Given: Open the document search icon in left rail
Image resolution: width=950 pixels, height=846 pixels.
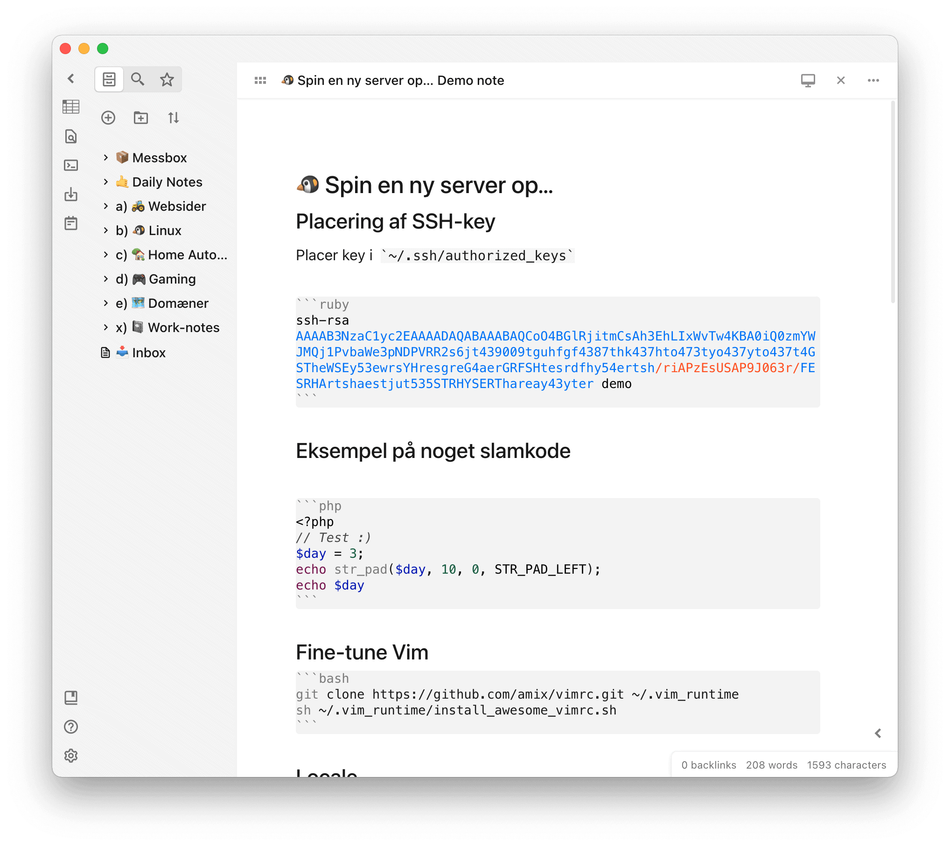Looking at the screenshot, I should 71,136.
